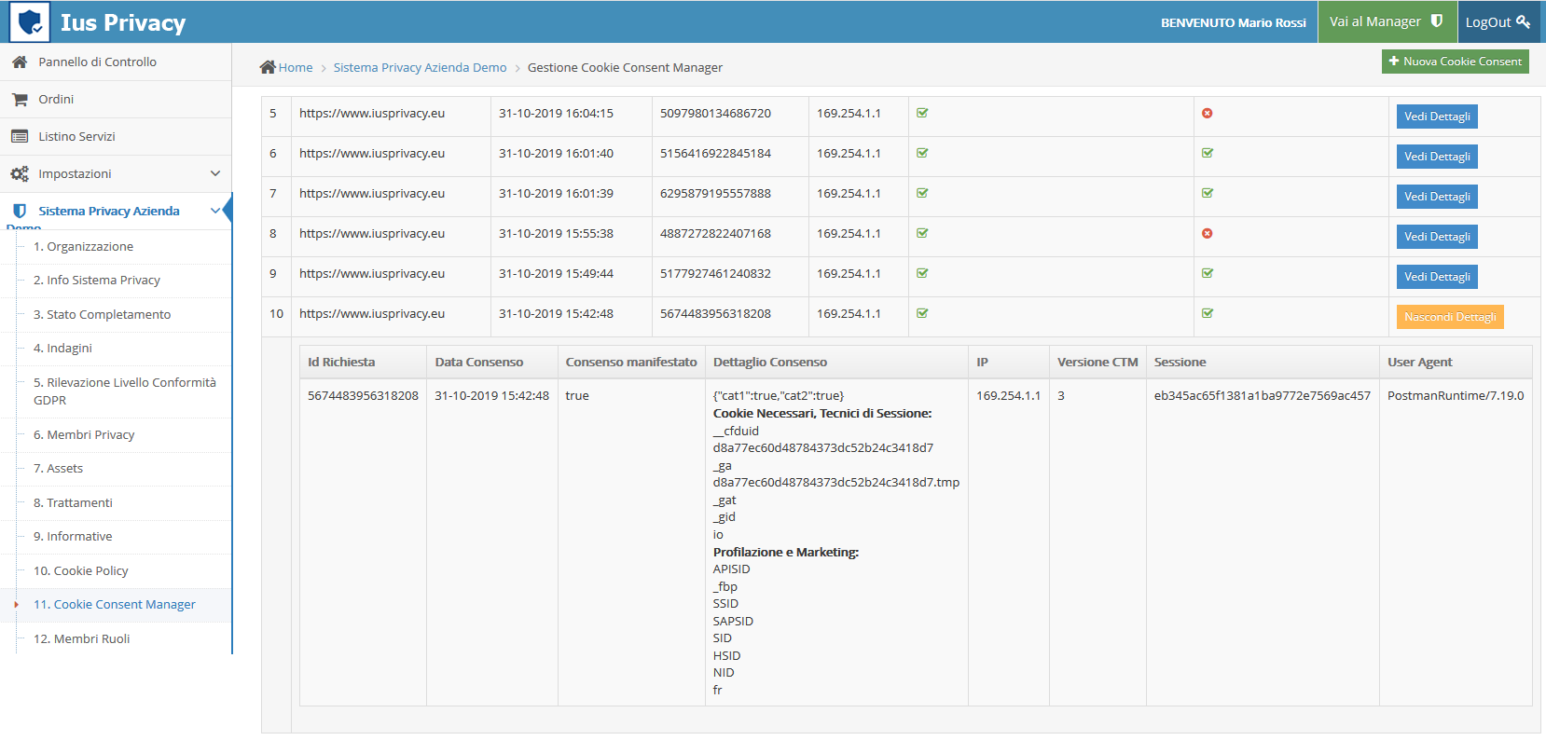
Task: Click Vedi Dettagli for row 5
Action: point(1437,117)
